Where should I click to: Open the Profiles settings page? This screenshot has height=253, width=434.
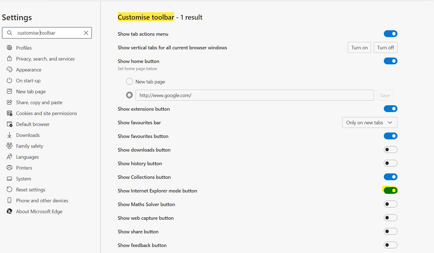[24, 48]
